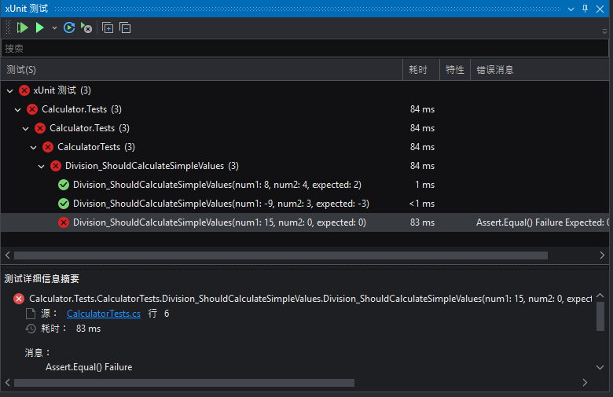
Task: Select passed test num1: 8, num2: 4
Action: pyautogui.click(x=305, y=185)
